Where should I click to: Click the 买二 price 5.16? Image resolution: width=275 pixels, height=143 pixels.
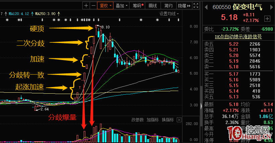(x=234, y=80)
